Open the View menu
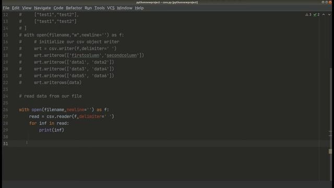The width and height of the screenshot is (334, 188). click(27, 8)
